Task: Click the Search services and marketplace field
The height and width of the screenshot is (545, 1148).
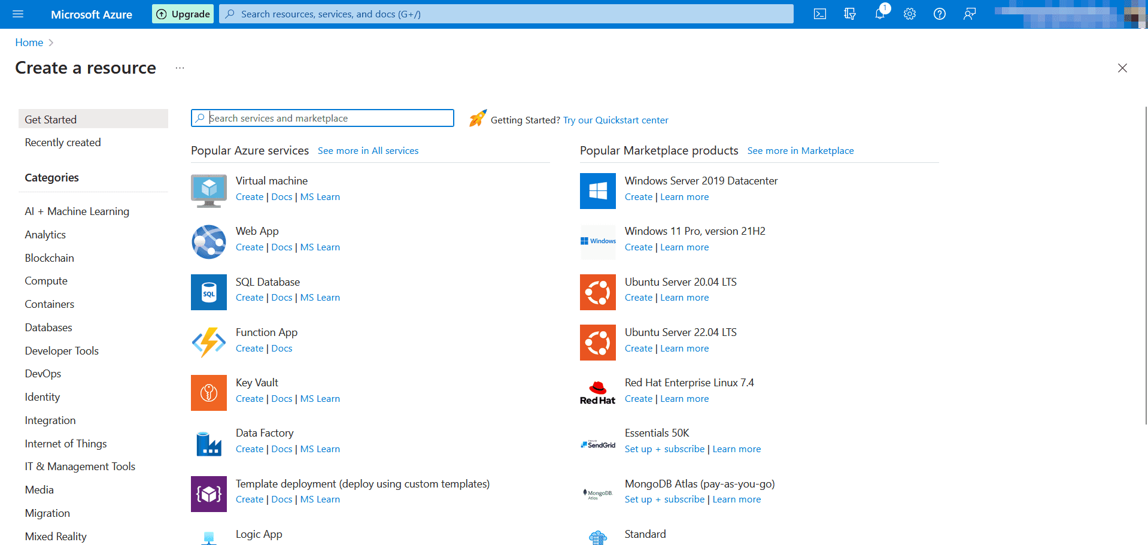Action: [322, 118]
